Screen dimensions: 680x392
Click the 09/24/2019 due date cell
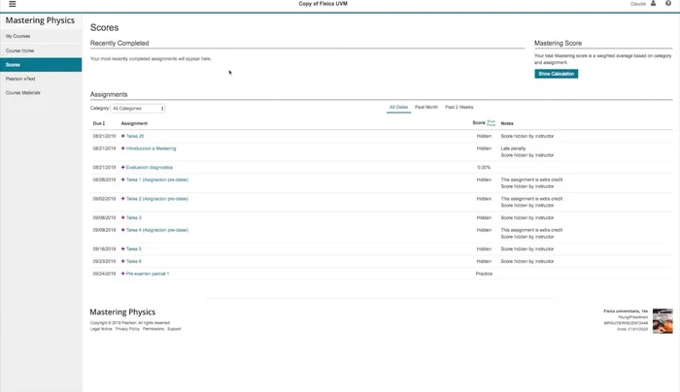104,274
